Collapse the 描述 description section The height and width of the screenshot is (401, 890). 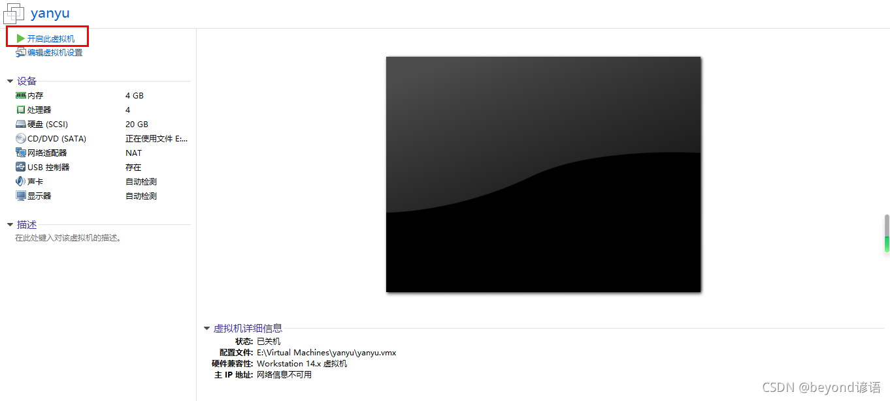[10, 225]
